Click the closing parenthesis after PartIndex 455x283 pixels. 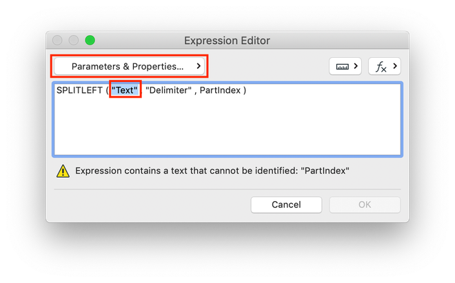[x=245, y=91]
